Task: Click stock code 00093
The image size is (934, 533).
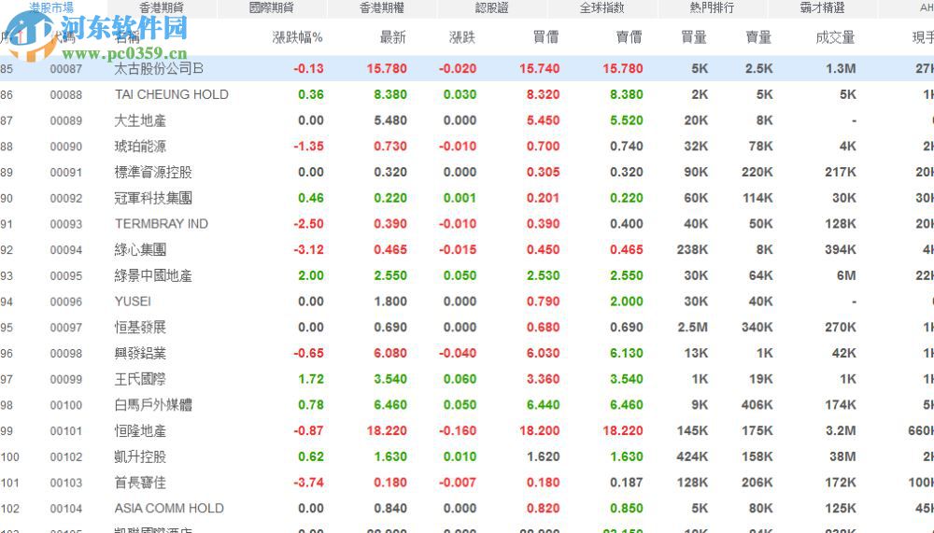Action: pyautogui.click(x=66, y=224)
